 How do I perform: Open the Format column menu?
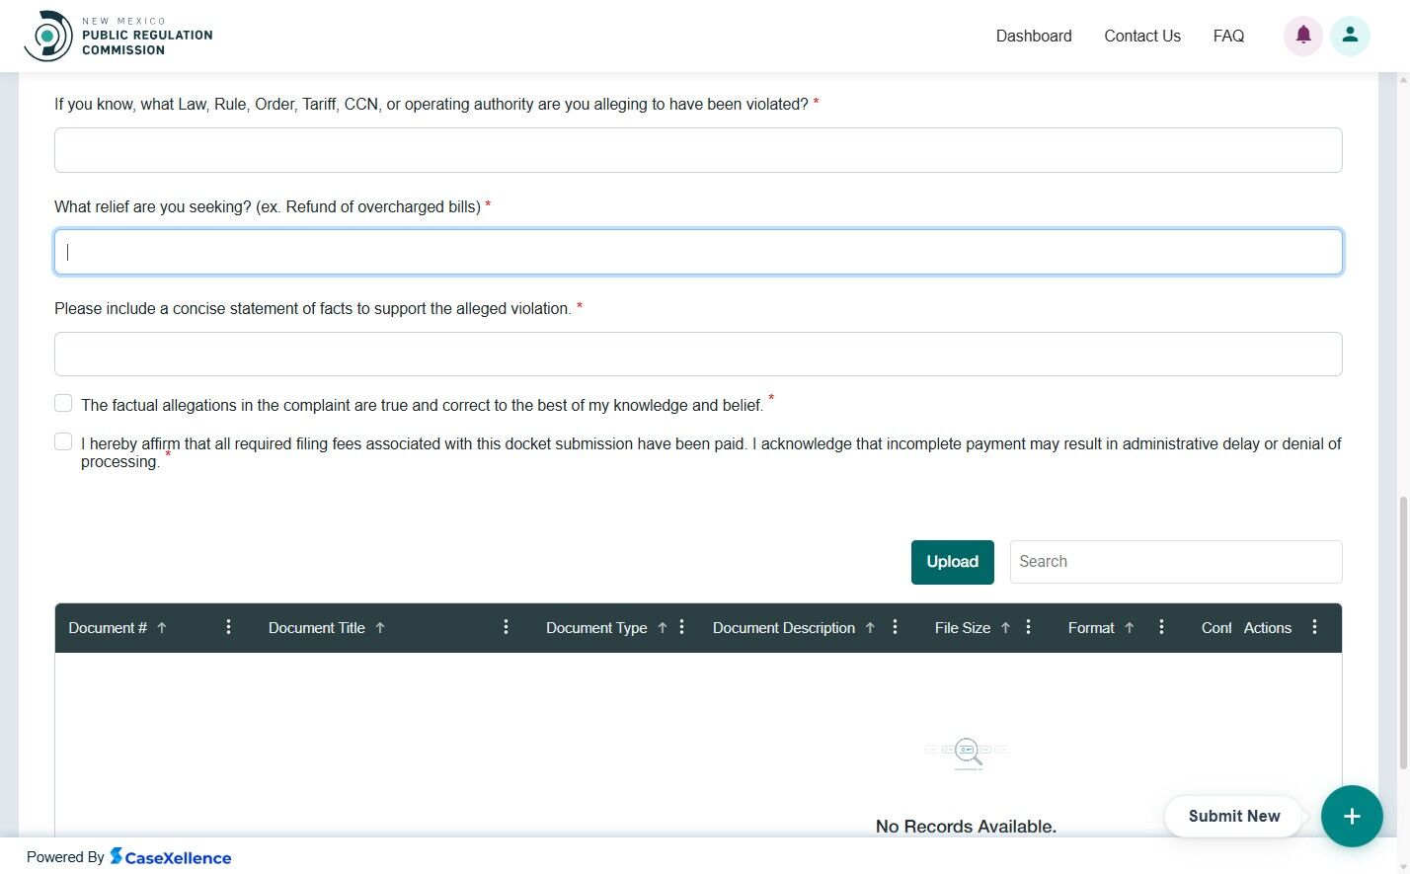[x=1161, y=626]
